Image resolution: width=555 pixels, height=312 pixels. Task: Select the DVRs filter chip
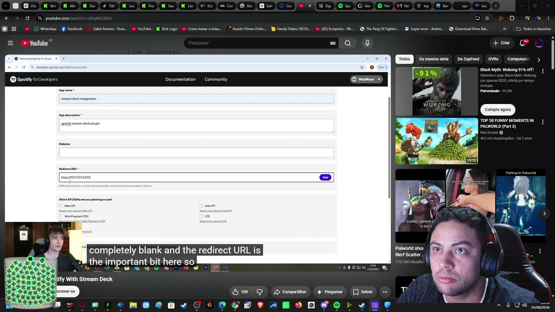(x=493, y=59)
